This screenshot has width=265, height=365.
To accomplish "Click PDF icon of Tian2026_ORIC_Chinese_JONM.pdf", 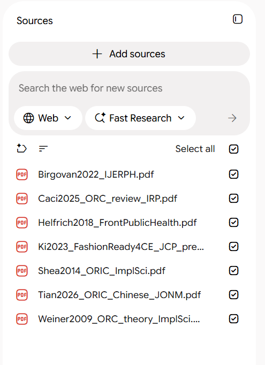I will pos(22,295).
